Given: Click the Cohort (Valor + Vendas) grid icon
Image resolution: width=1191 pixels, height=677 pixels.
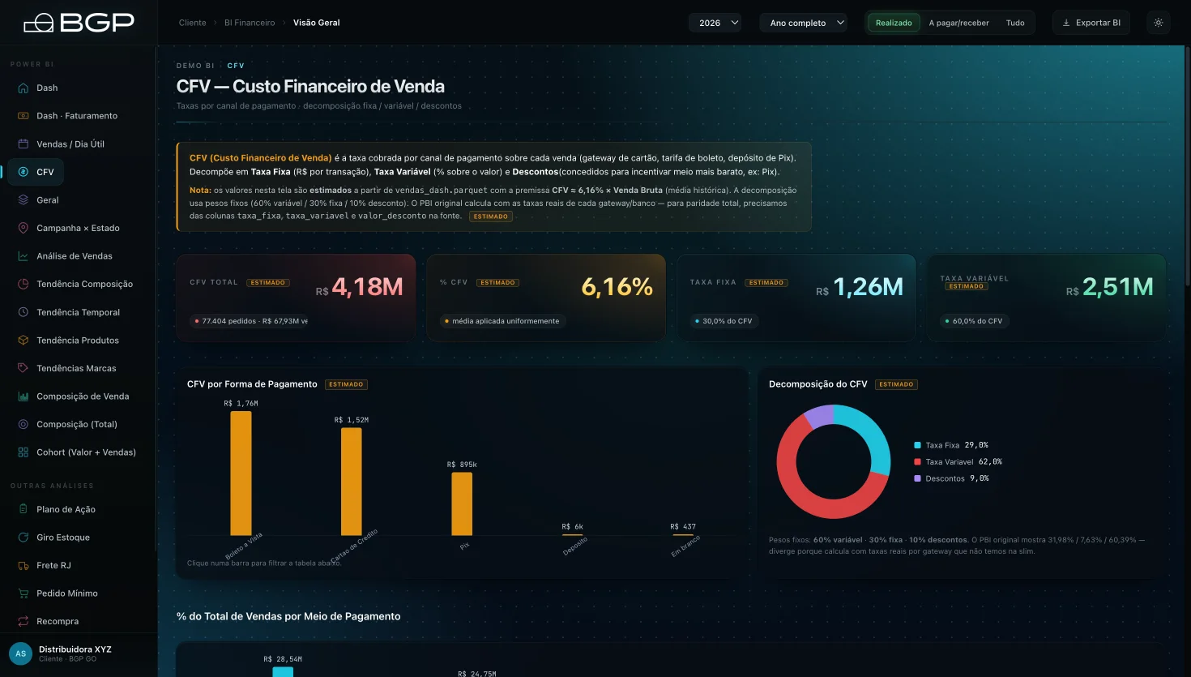Looking at the screenshot, I should 23,452.
